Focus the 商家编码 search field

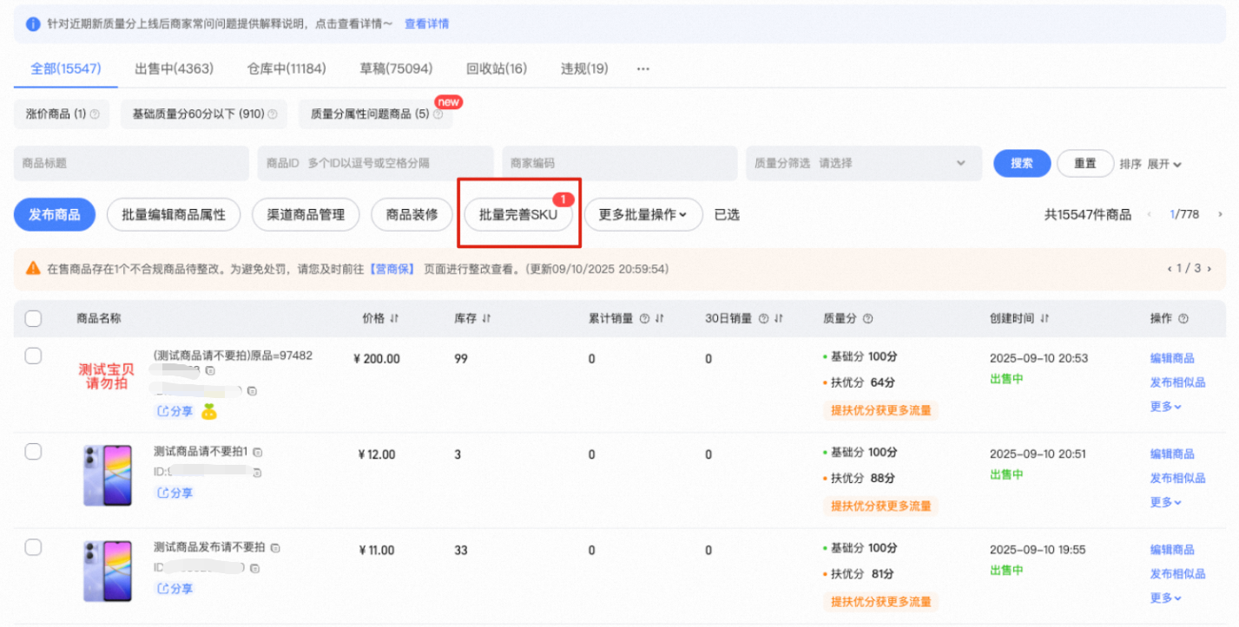620,163
